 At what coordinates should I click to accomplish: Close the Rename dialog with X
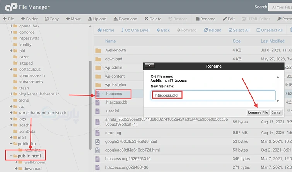(150, 65)
